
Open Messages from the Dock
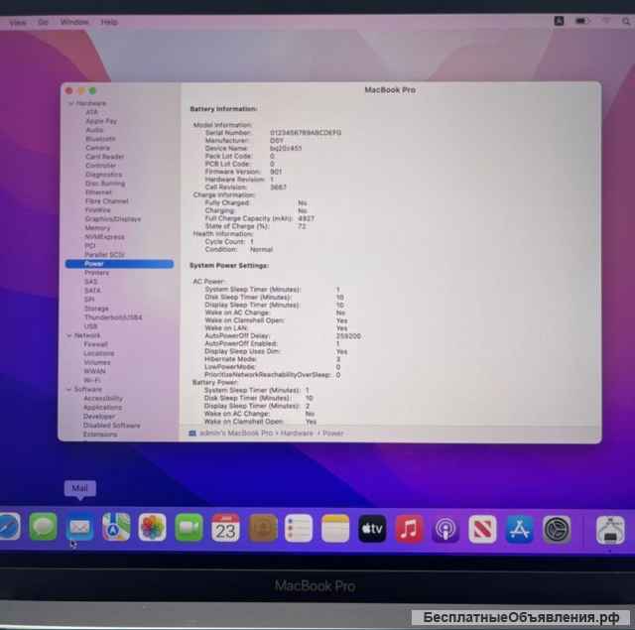point(43,527)
